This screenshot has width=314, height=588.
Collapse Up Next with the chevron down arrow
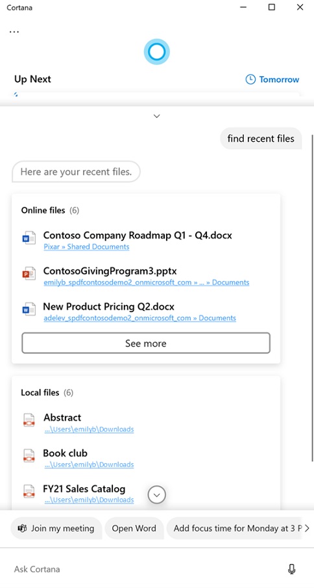(x=157, y=116)
